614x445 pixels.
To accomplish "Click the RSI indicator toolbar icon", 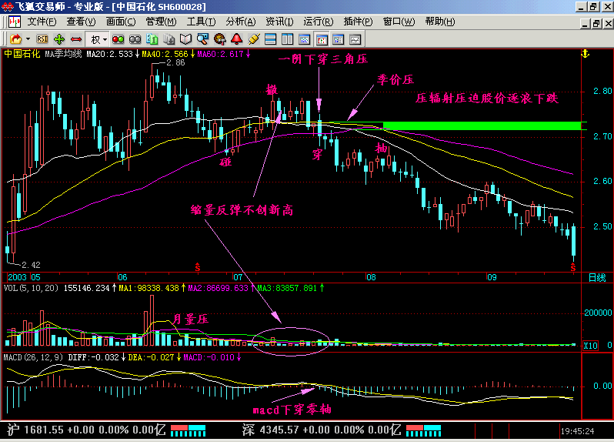I will pyautogui.click(x=42, y=38).
